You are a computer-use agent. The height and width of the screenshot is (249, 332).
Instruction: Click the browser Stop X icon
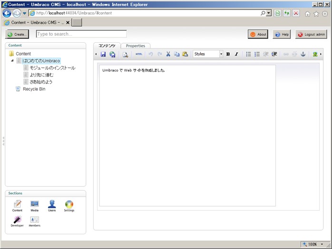coord(296,13)
